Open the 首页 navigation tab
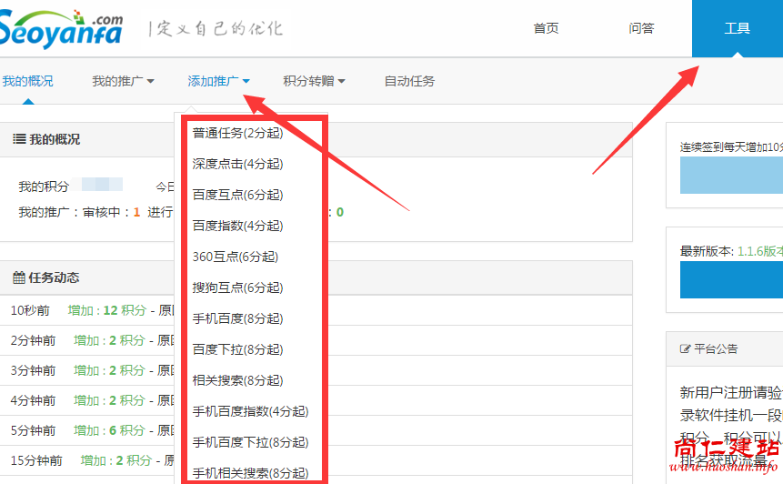 click(x=546, y=28)
